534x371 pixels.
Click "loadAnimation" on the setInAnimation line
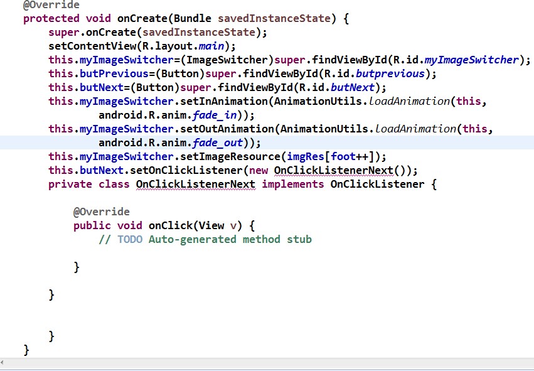pos(410,101)
